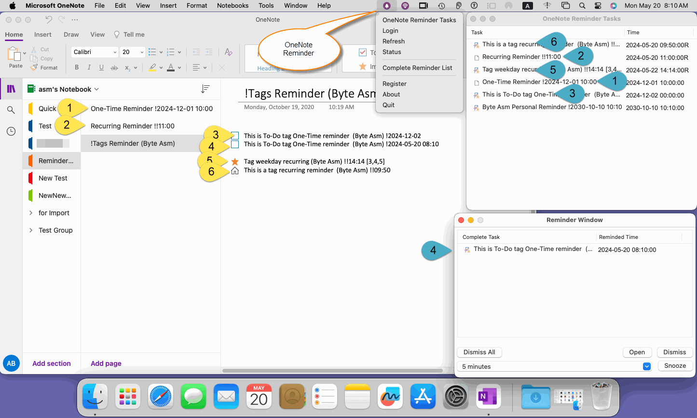Select the Byte Asm Personal Reminder task row

581,107
